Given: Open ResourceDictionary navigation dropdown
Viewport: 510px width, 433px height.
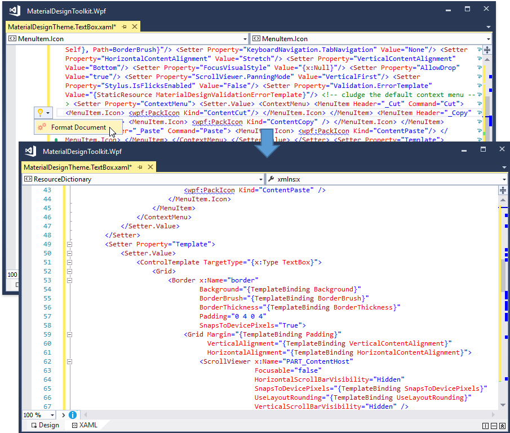Looking at the screenshot, I should click(x=261, y=179).
